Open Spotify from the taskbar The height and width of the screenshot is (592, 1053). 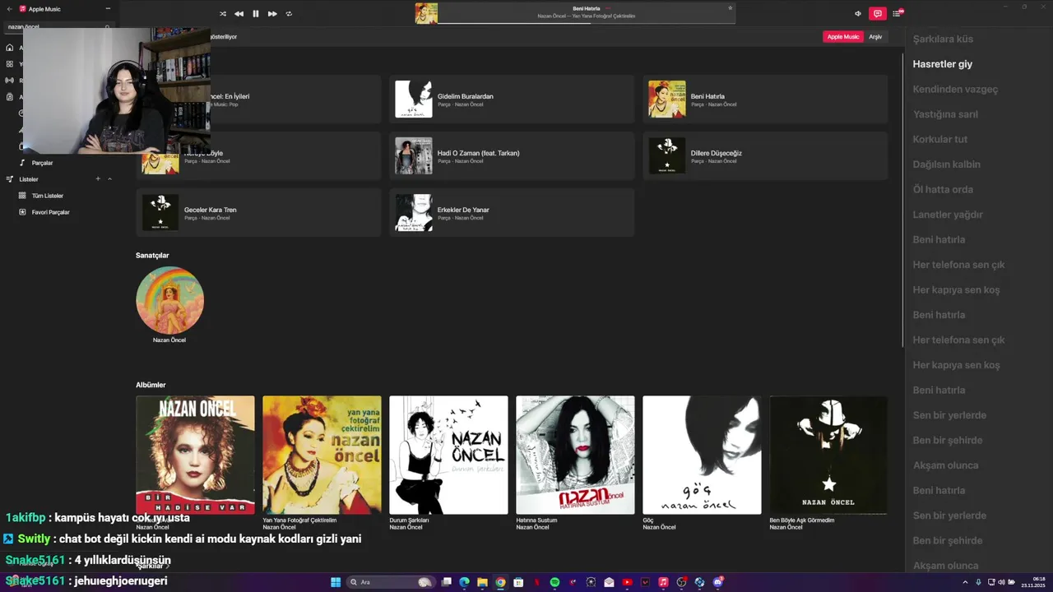(x=554, y=582)
